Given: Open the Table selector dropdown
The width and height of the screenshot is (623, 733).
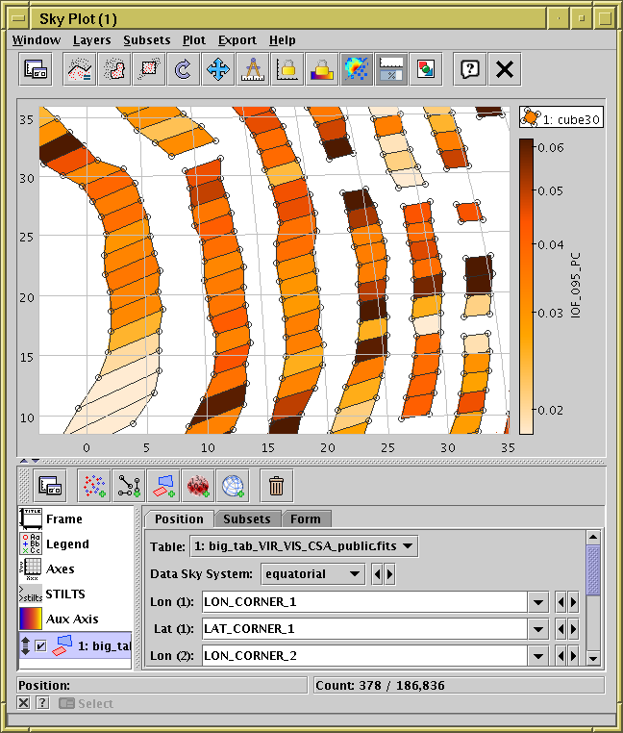Looking at the screenshot, I should 304,547.
